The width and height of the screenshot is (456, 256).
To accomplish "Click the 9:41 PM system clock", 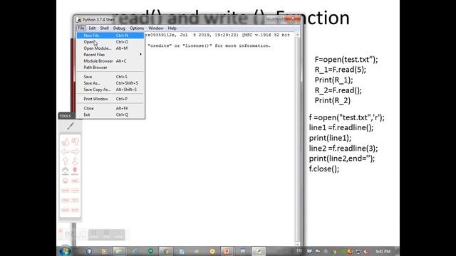I will point(383,251).
